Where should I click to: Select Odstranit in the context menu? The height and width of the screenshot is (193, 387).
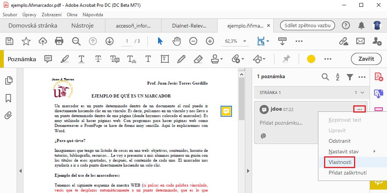[x=339, y=141]
